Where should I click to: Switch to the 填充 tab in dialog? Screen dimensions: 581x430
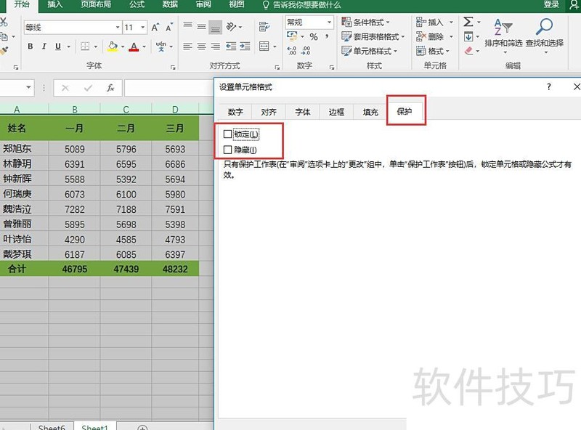[370, 112]
